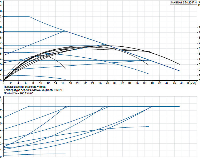Click the 30 tick on the flow axis
This screenshot has width=200, height=160.
click(115, 83)
